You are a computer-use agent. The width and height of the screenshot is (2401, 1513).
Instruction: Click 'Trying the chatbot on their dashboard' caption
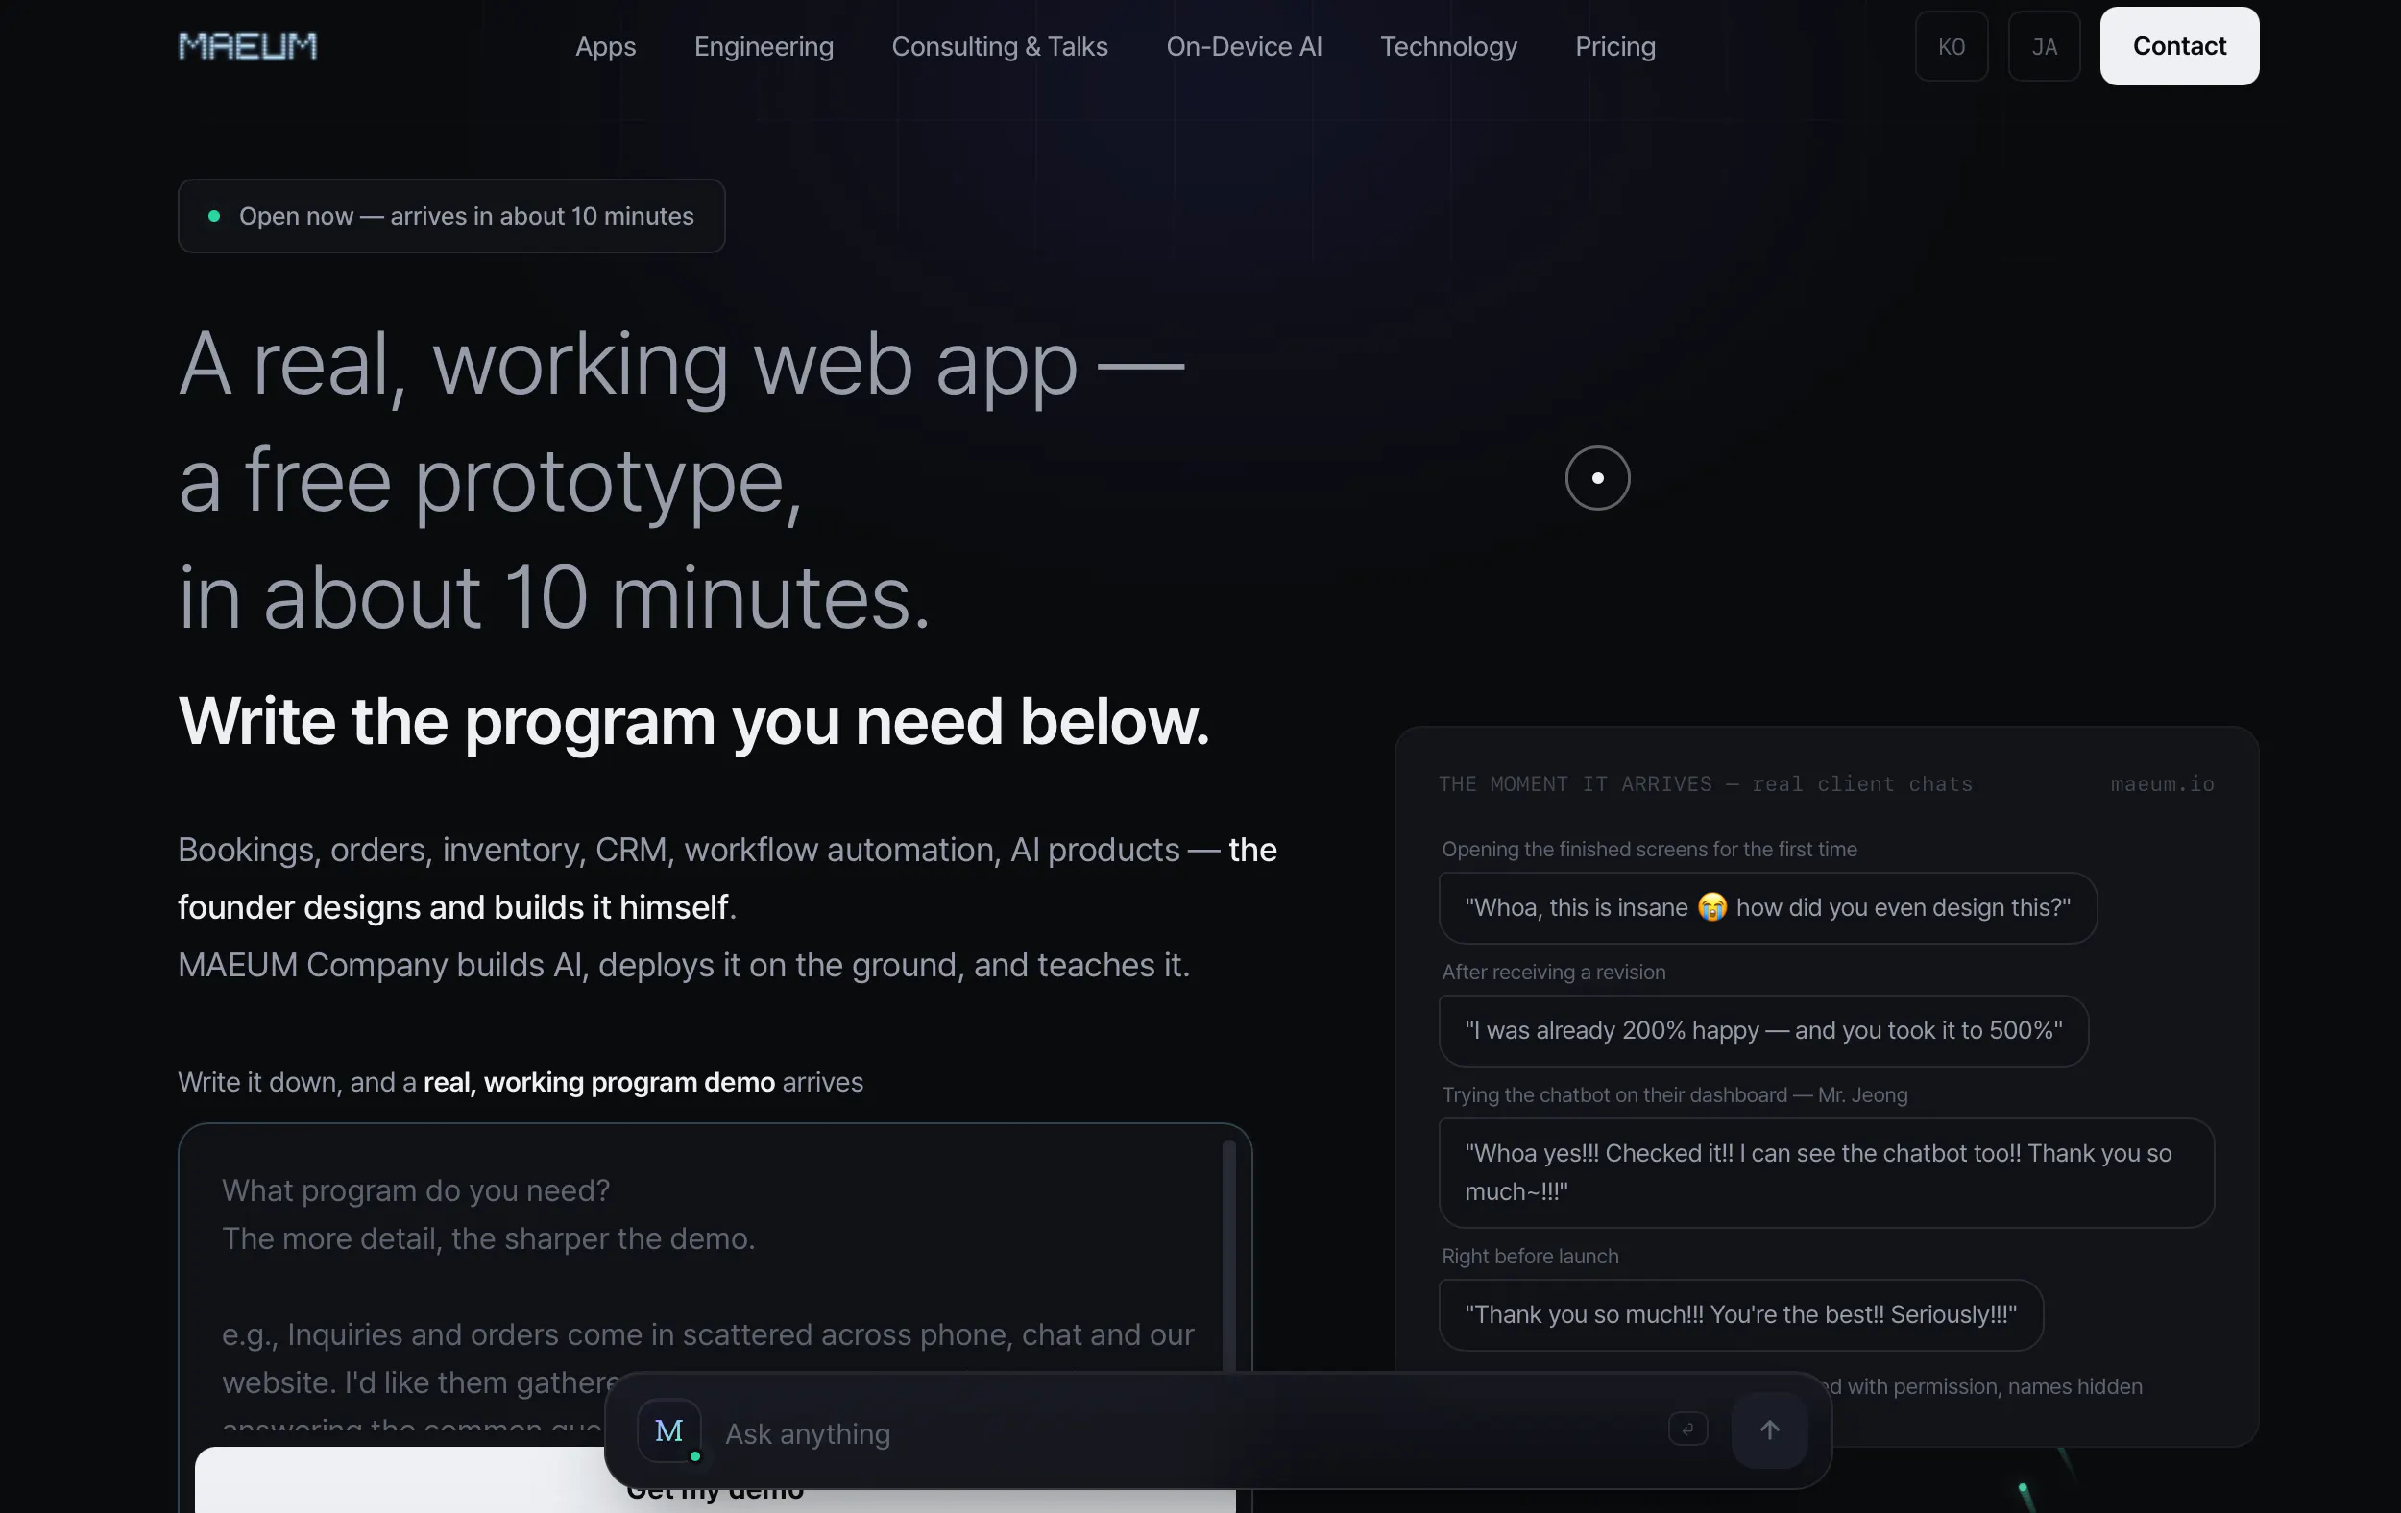point(1675,1093)
